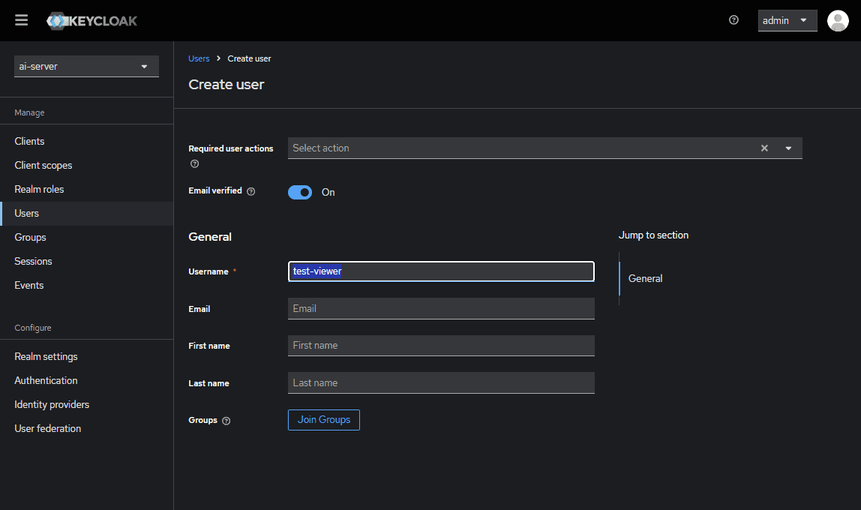The image size is (861, 510).
Task: Open Client scopes page
Action: (x=87, y=165)
